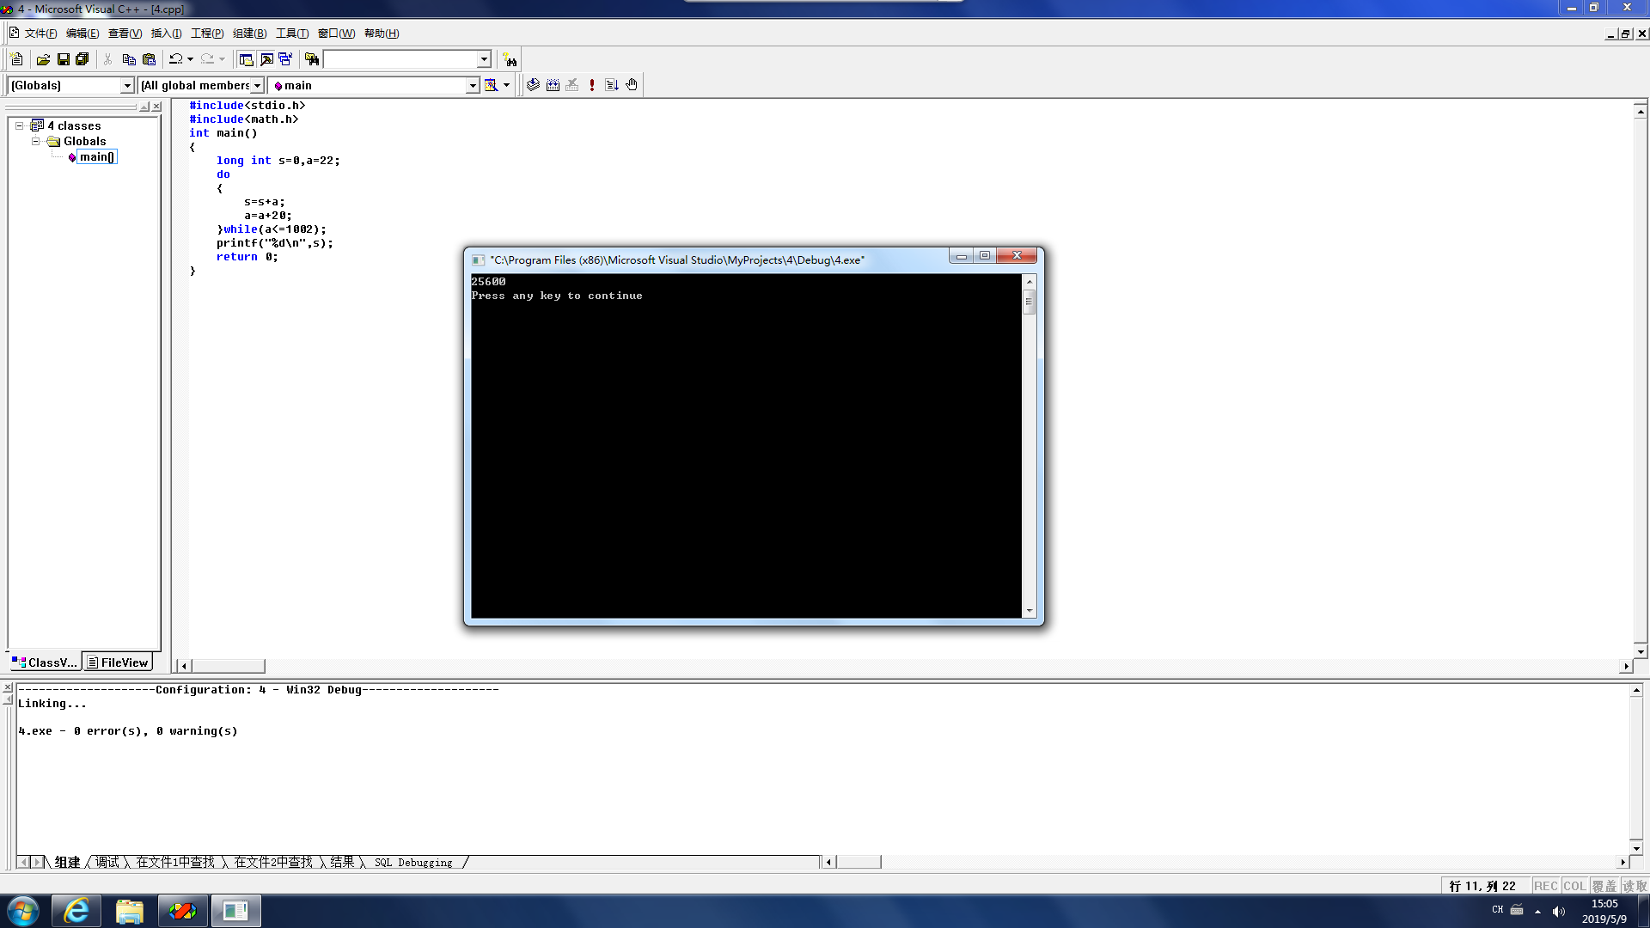The image size is (1650, 928).
Task: Open the (Globals) class dropdown
Action: coord(127,85)
